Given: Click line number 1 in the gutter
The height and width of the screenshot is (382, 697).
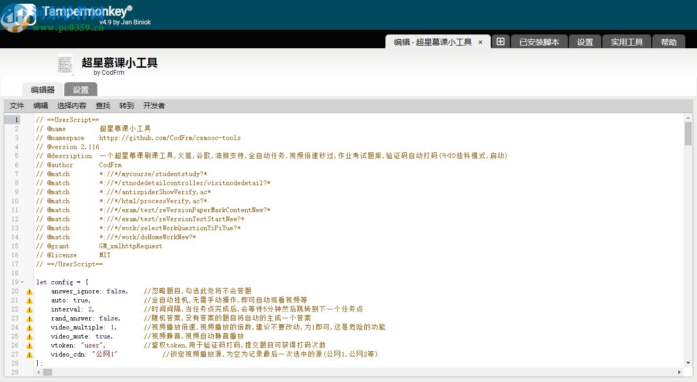Looking at the screenshot, I should (16, 120).
